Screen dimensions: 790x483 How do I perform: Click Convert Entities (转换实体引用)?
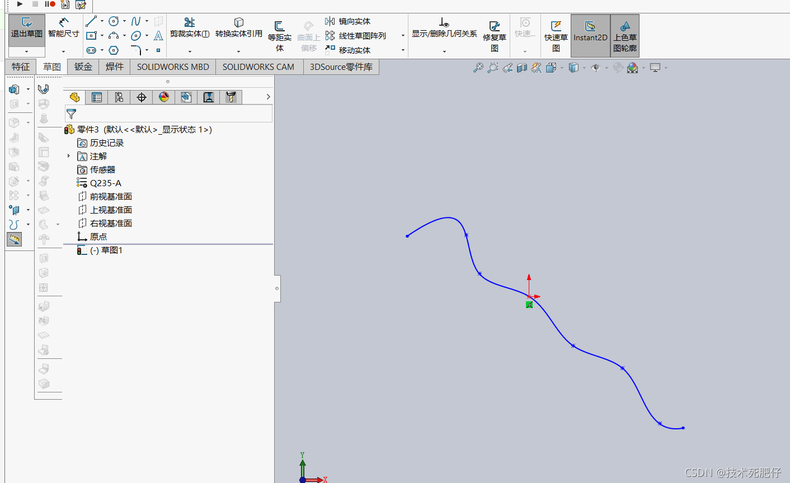(239, 28)
